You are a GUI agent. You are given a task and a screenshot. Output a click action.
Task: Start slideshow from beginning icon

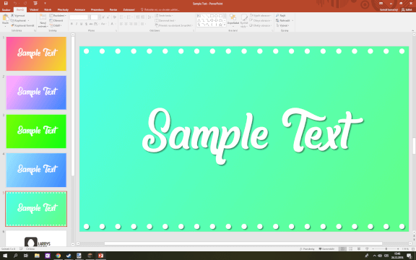(35, 4)
